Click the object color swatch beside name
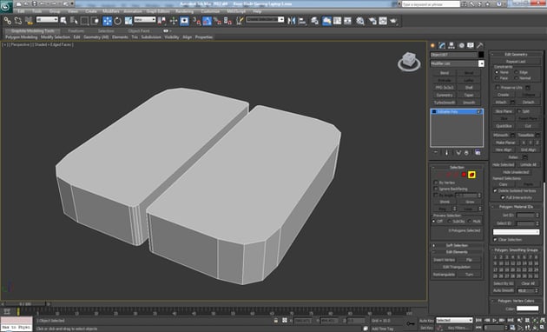Screen dimensions: 547x332 pyautogui.click(x=481, y=55)
